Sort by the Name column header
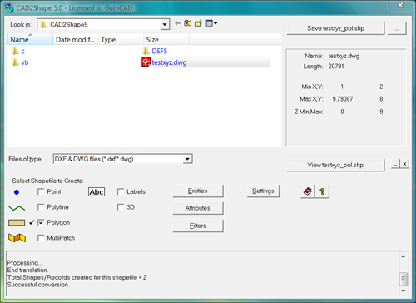Screen dimensions: 416x303 click(30, 40)
